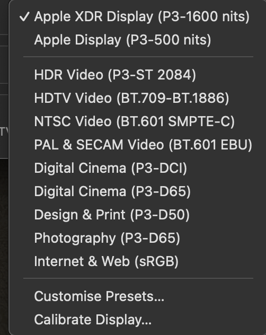Pick HDTV Video (BT.709-BT.1886)
266x335 pixels.
[138, 98]
